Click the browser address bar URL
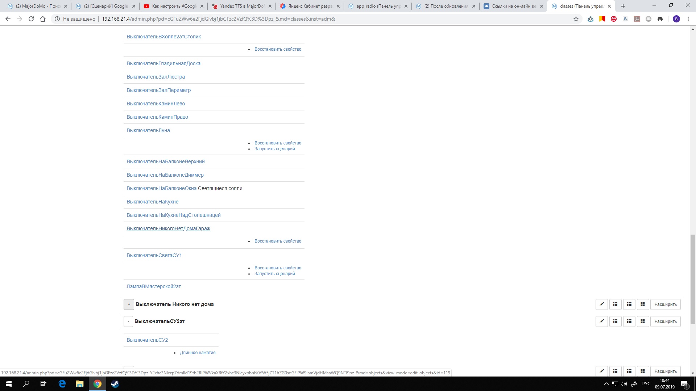The image size is (696, 391). coord(218,19)
